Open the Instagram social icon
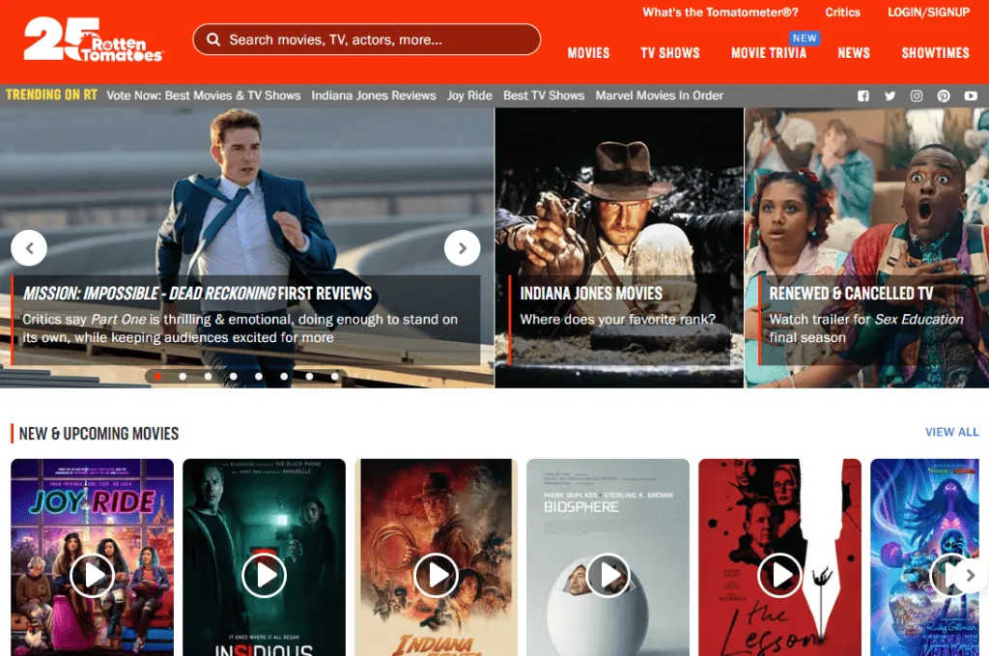This screenshot has width=989, height=656. click(x=917, y=96)
